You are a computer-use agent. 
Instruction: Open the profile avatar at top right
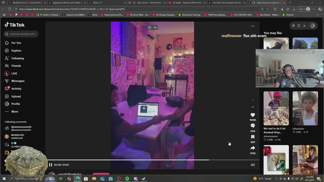pos(312,26)
